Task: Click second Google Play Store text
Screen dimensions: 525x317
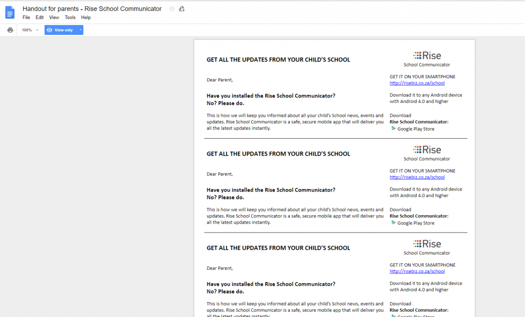Action: tap(416, 223)
